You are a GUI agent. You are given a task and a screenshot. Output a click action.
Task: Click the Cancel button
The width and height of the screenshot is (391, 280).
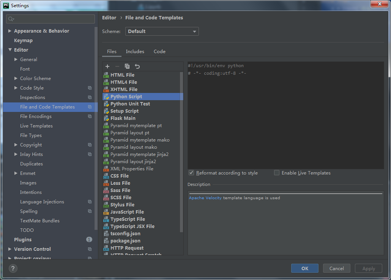click(x=337, y=269)
